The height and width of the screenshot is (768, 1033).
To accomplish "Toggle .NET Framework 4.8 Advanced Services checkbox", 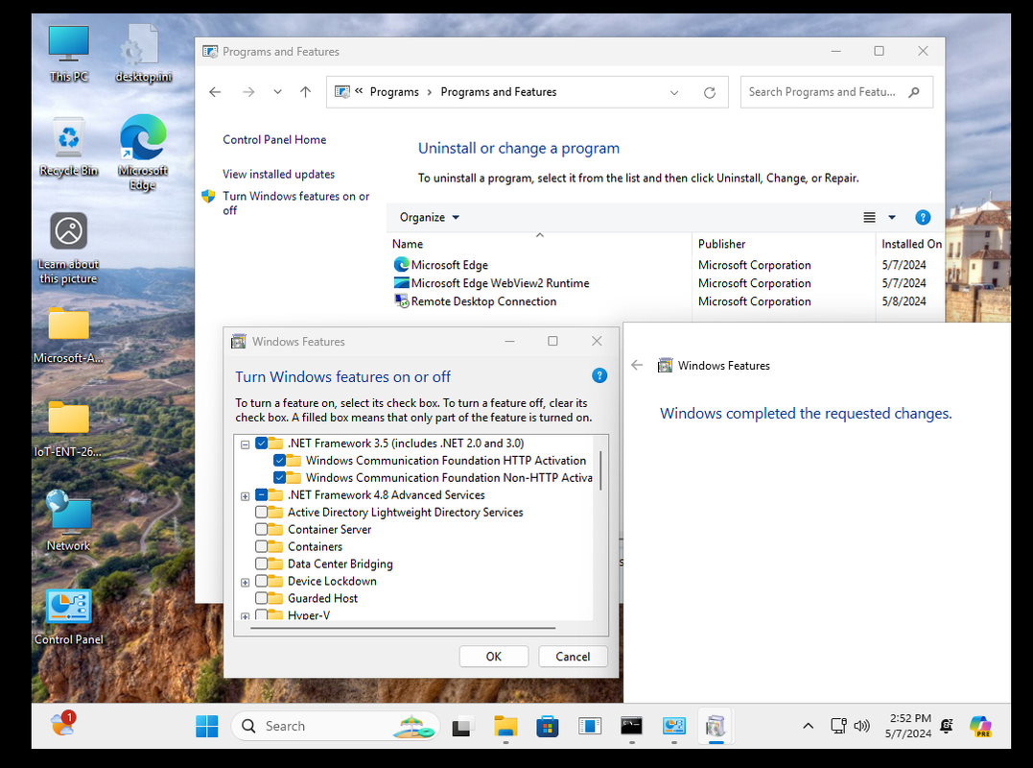I will point(262,494).
